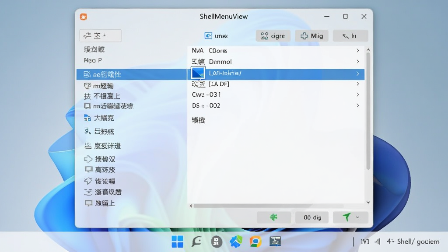Select the 'Cwc -031' list row
Viewport: 448px width, 252px height.
point(276,94)
